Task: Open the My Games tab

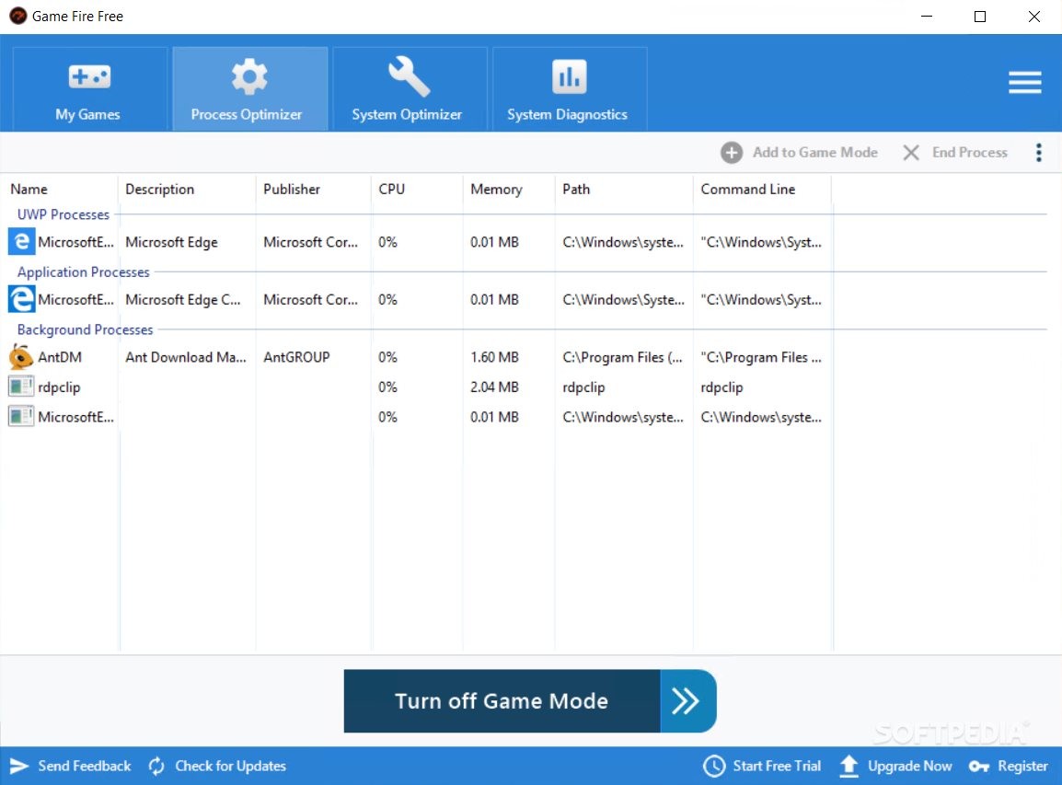Action: [x=88, y=88]
